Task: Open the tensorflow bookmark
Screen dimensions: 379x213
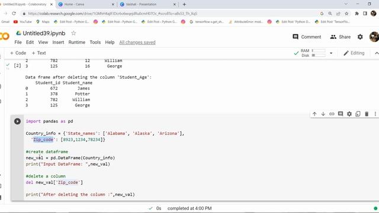Action: click(x=207, y=22)
